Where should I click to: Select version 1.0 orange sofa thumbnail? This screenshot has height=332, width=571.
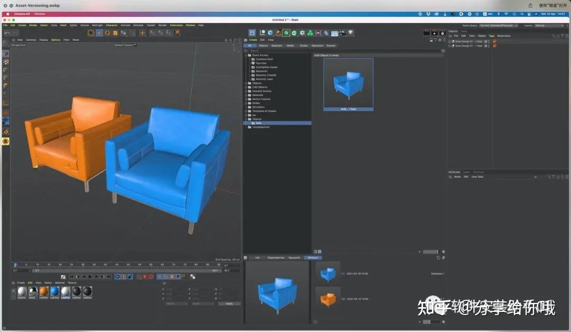pos(328,299)
